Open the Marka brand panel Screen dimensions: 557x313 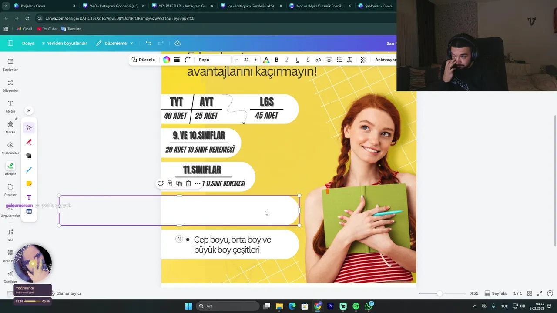click(x=10, y=127)
